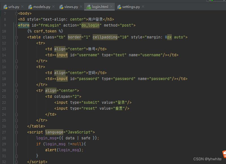
Task: Collapse the table tag fold on line 11
Action: (x=16, y=37)
